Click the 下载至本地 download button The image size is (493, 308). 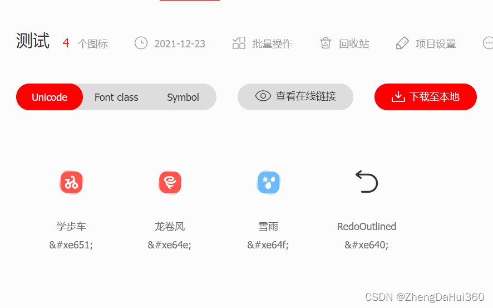(x=426, y=97)
